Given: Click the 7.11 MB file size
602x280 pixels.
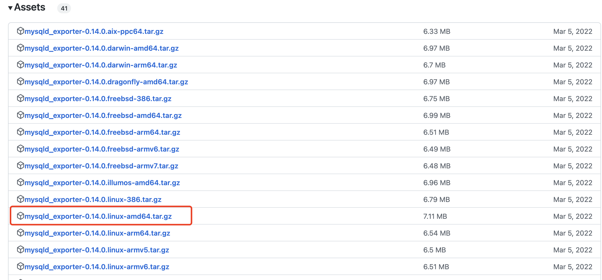Looking at the screenshot, I should click(435, 216).
